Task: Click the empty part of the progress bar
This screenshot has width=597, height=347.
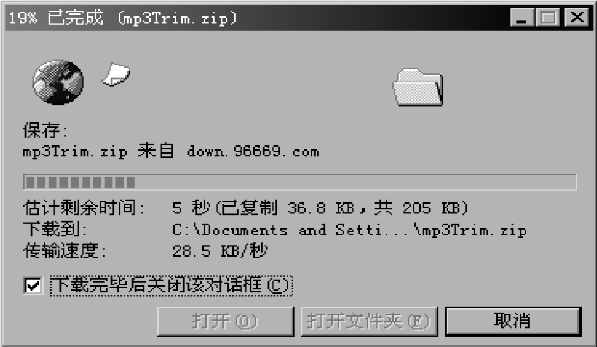Action: click(x=355, y=182)
